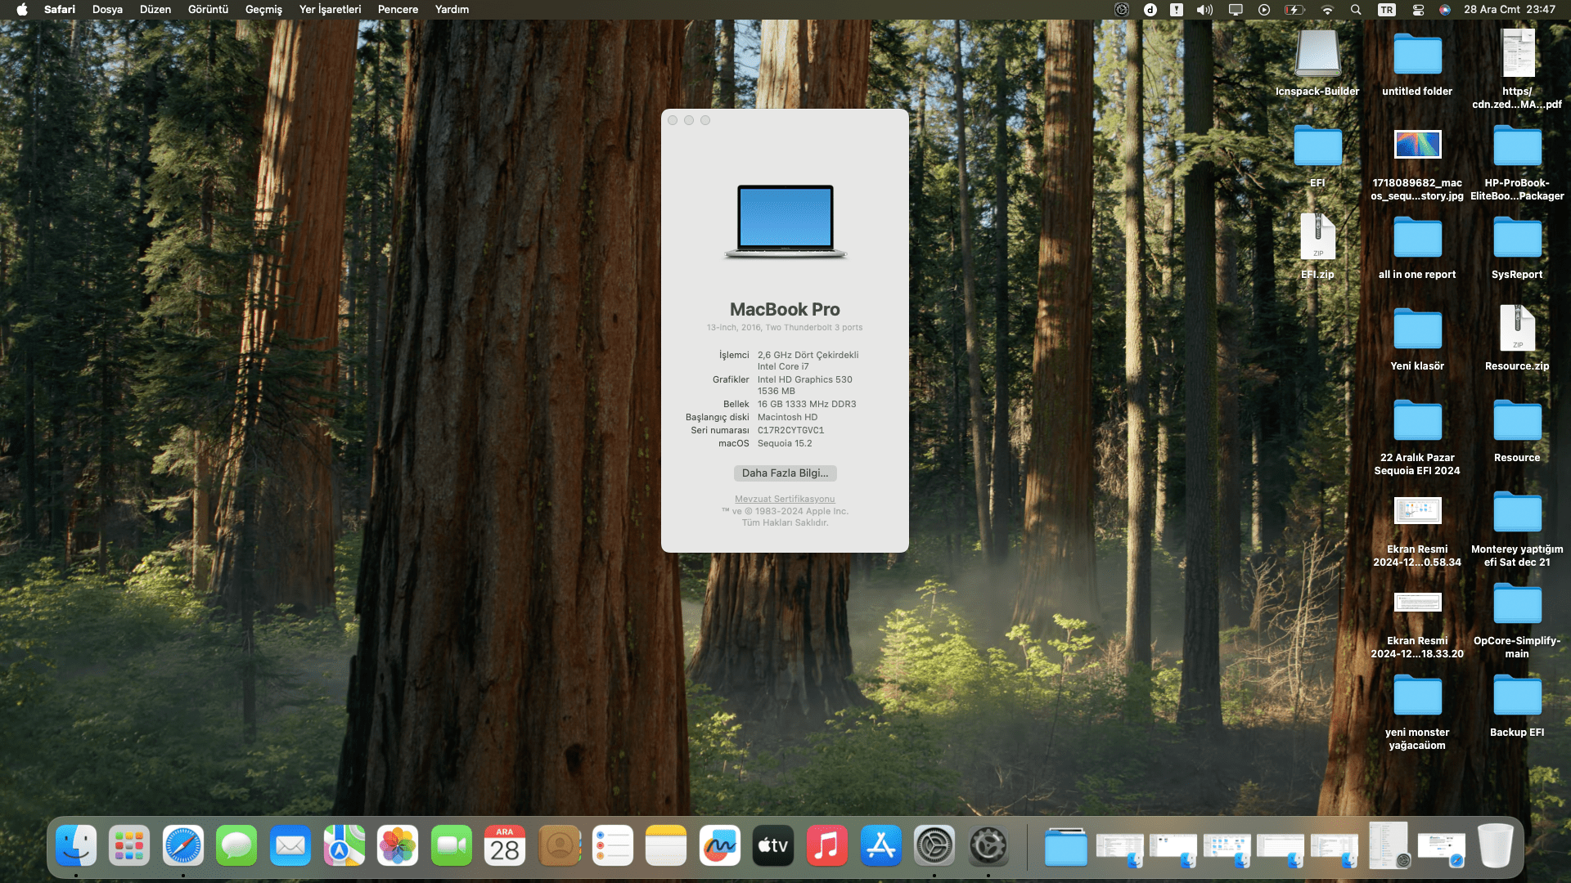Click the Daha Fazla Bilgi button
This screenshot has width=1571, height=883.
click(785, 473)
